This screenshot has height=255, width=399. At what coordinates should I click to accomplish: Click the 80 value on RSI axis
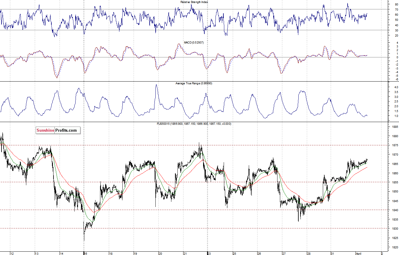pyautogui.click(x=396, y=5)
